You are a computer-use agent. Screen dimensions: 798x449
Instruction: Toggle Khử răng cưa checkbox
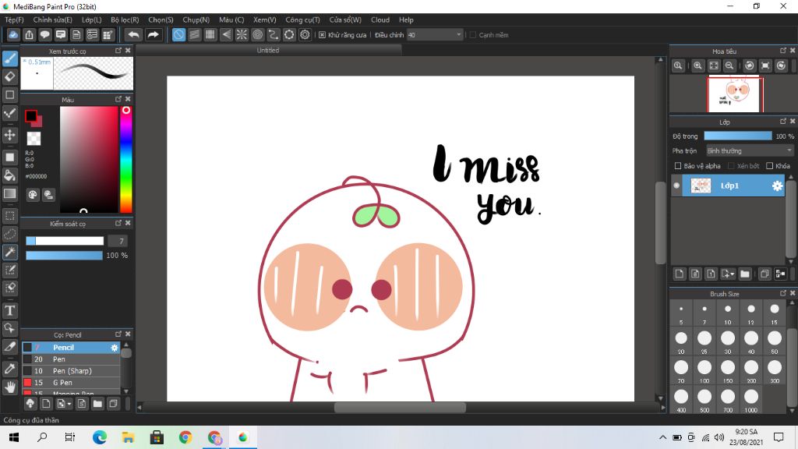[322, 35]
